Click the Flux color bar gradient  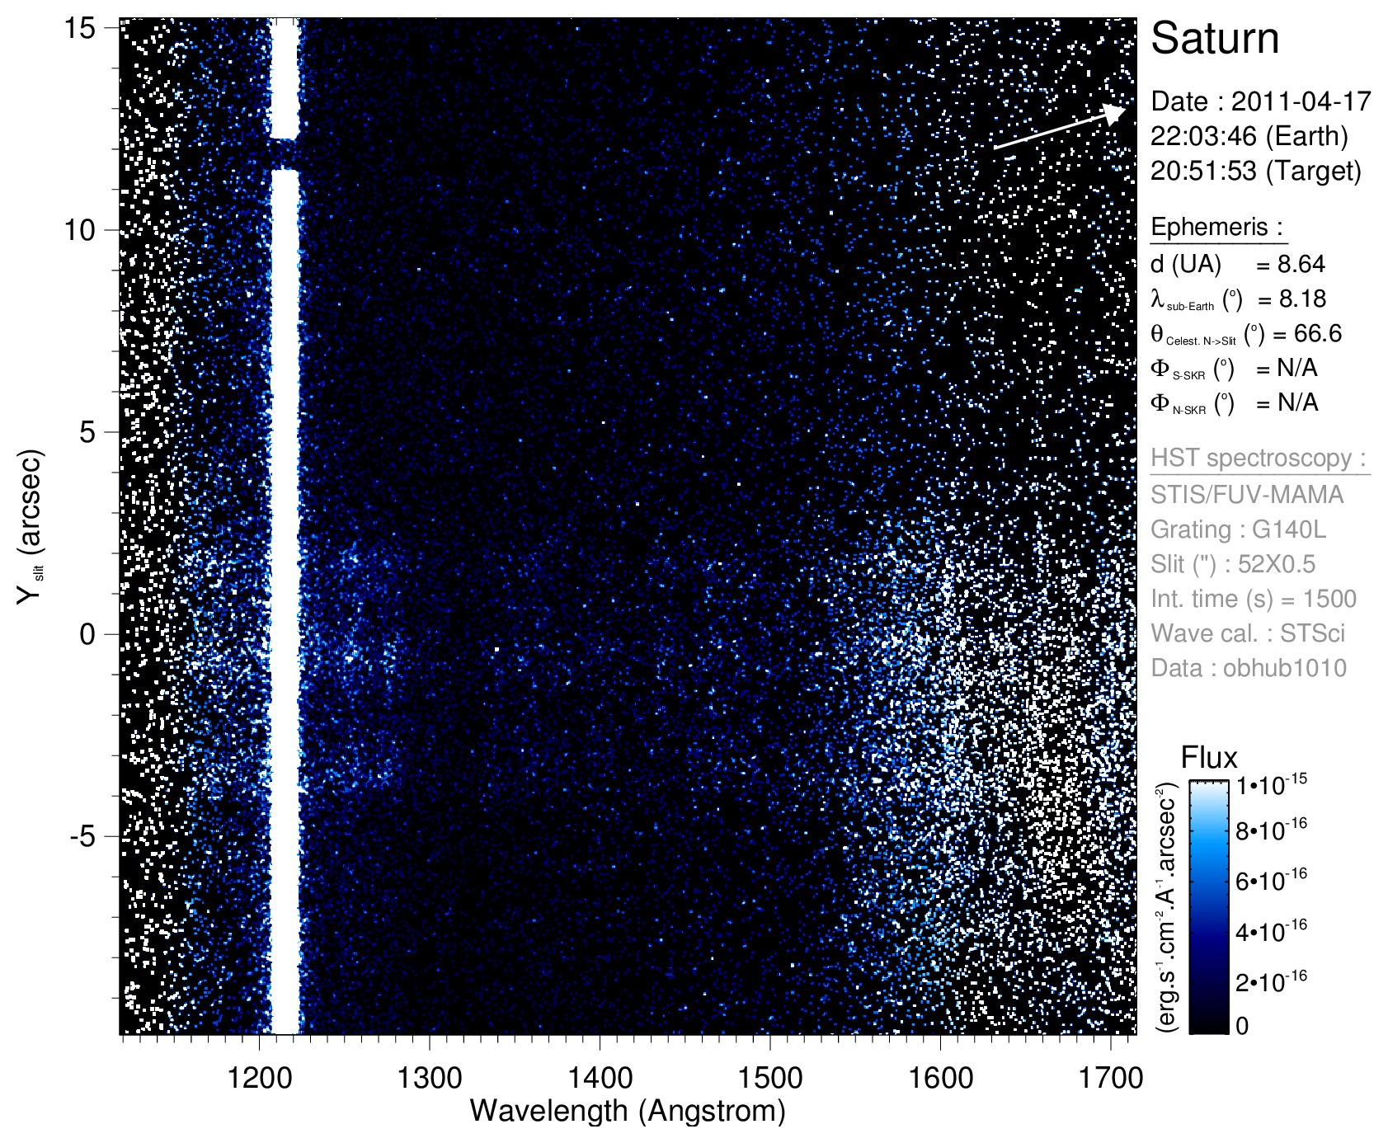pyautogui.click(x=1207, y=907)
